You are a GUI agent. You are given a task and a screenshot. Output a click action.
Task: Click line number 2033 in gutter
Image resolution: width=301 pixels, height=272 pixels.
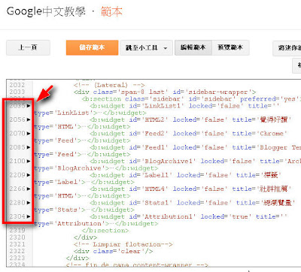coord(17,92)
